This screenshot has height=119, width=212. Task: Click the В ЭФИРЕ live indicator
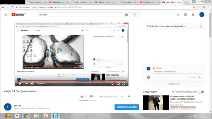pyautogui.click(x=41, y=84)
